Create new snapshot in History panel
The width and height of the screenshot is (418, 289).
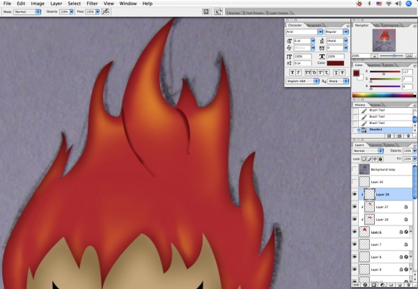tap(398, 136)
